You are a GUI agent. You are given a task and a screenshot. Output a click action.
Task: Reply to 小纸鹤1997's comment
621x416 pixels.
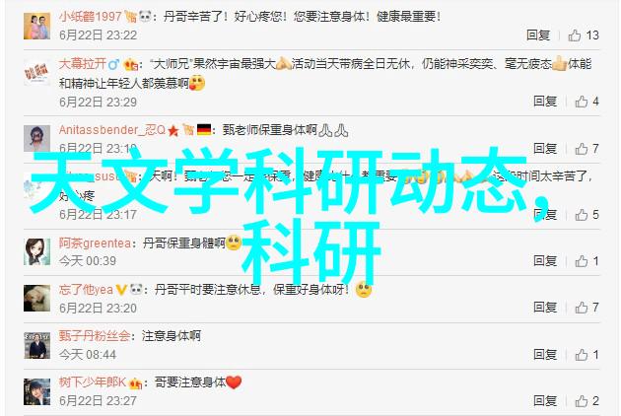pyautogui.click(x=538, y=35)
